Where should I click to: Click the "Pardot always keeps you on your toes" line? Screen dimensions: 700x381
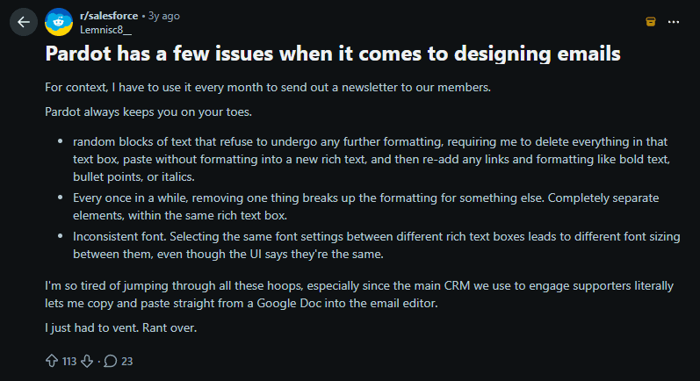point(148,111)
